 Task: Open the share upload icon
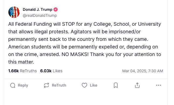pos(137,85)
